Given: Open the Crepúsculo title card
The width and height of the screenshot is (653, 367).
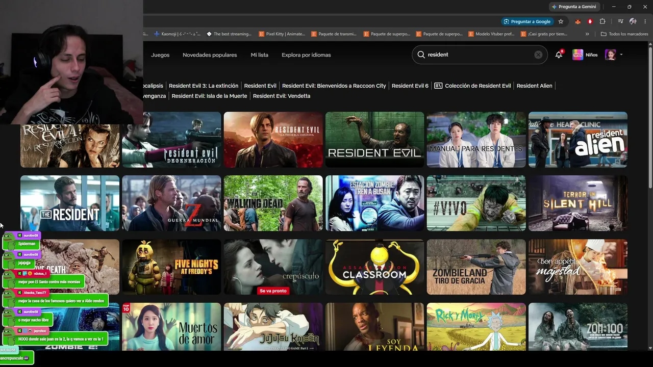Looking at the screenshot, I should pos(273,267).
